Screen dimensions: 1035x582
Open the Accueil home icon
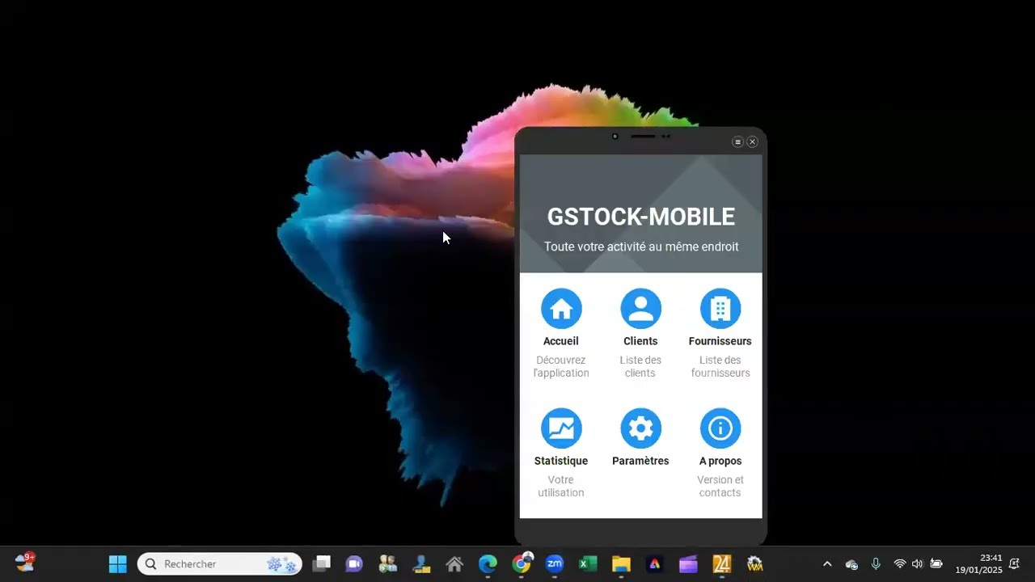(561, 309)
